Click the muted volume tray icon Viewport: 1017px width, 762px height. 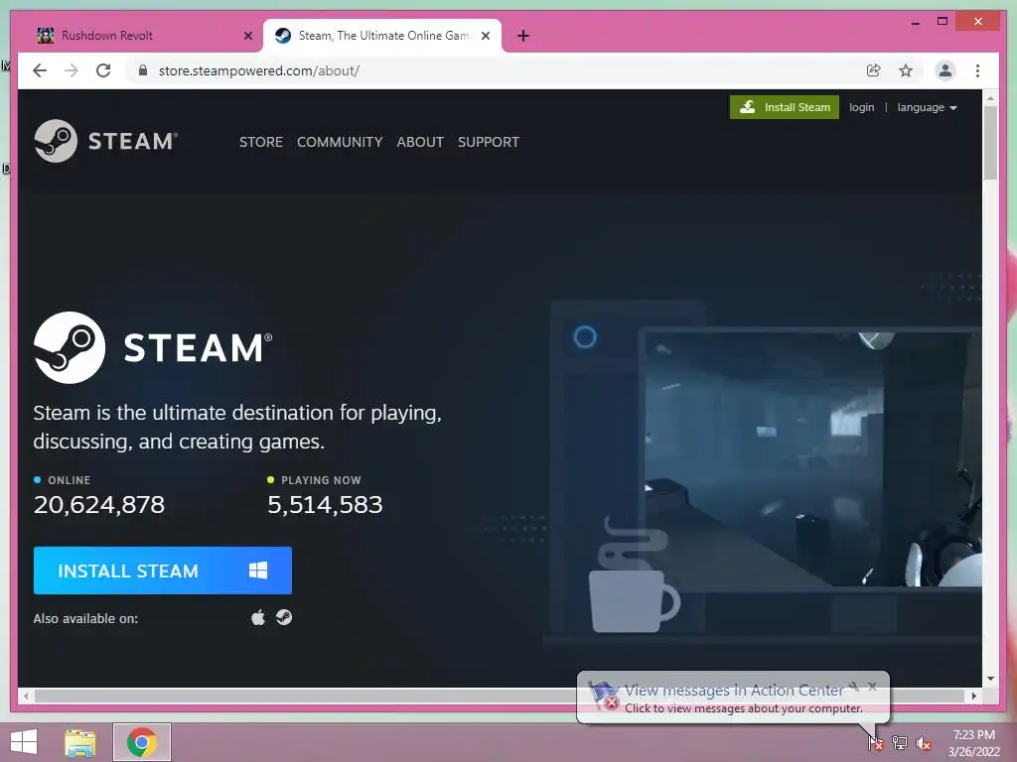point(924,742)
